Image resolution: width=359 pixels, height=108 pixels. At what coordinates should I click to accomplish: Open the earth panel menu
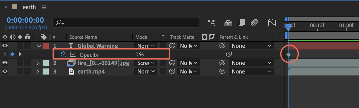point(44,7)
